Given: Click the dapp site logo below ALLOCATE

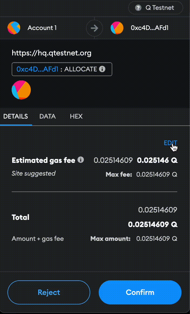Looking at the screenshot, I should coord(21,90).
